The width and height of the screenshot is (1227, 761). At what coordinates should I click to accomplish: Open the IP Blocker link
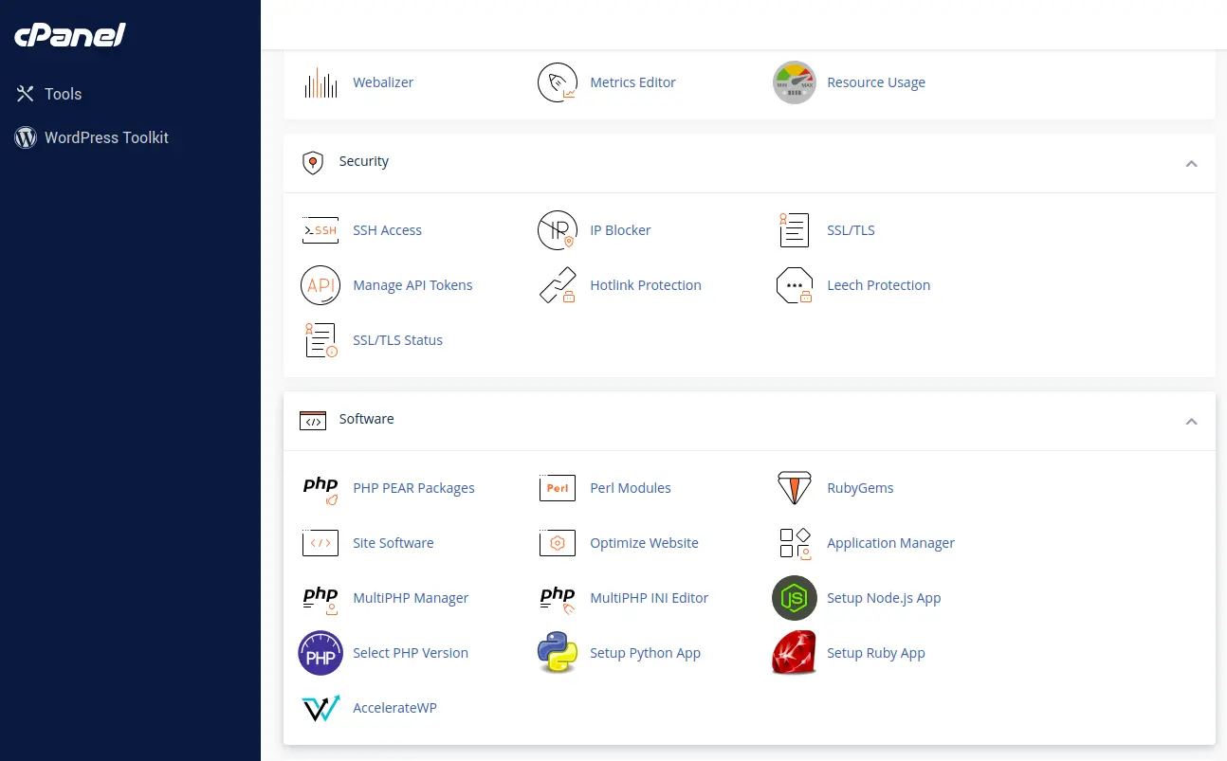620,230
